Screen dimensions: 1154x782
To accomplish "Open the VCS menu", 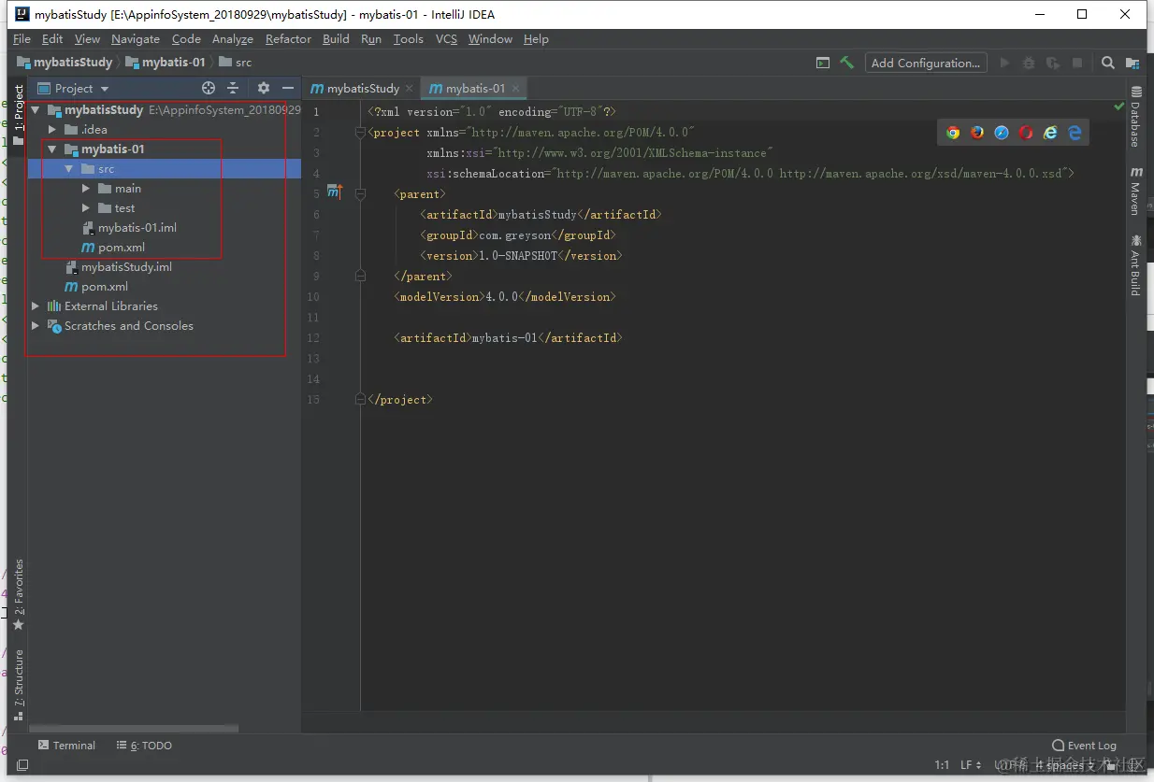I will coord(446,39).
